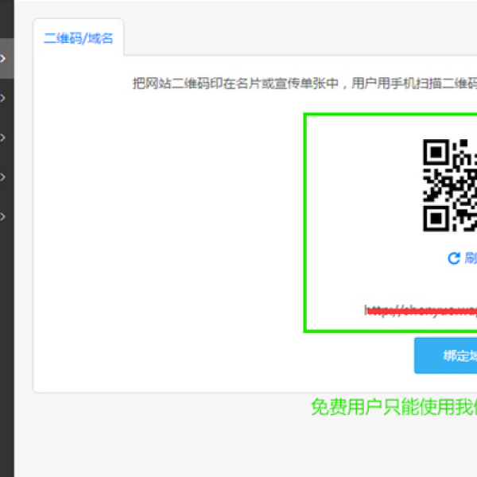Open the red-struck website URL link
Image resolution: width=477 pixels, height=477 pixels.
421,311
